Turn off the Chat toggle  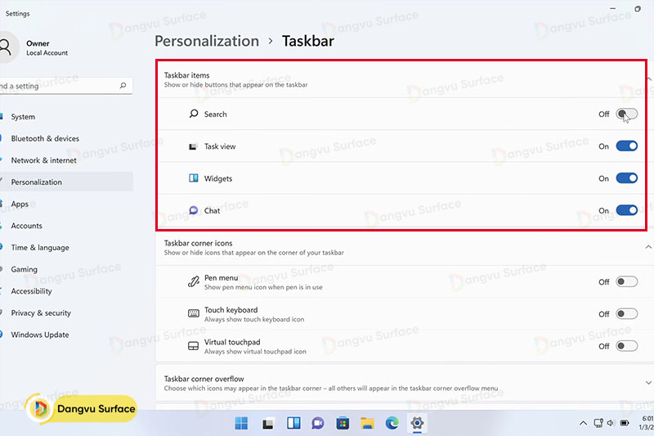coord(626,210)
